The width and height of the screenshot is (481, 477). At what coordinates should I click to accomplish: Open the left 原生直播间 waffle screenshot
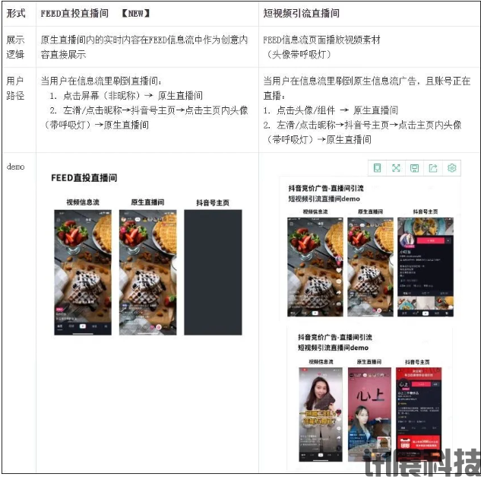[x=147, y=272]
